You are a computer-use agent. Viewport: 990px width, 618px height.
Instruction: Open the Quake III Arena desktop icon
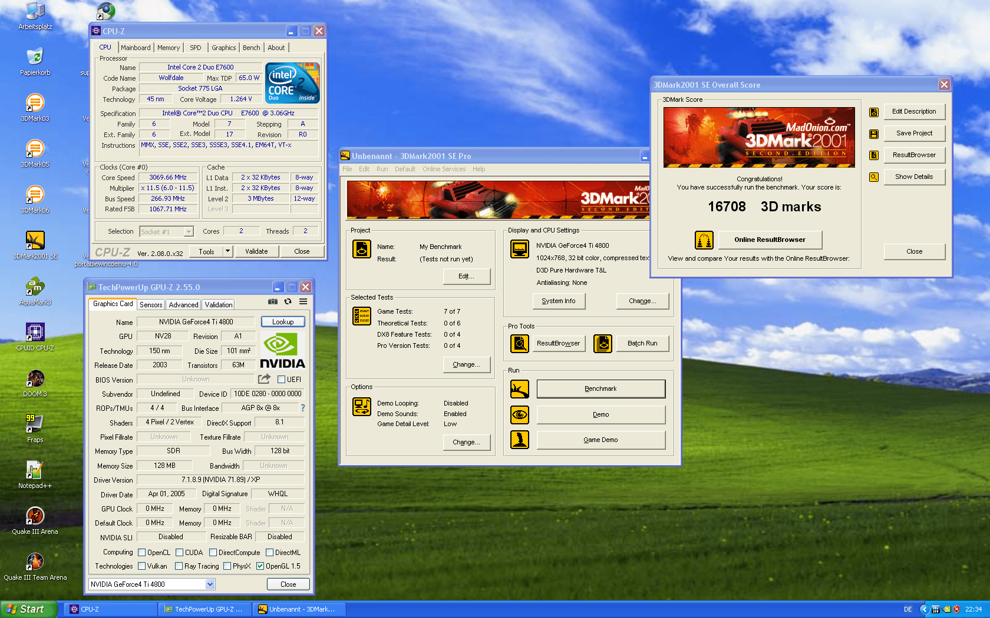[35, 520]
